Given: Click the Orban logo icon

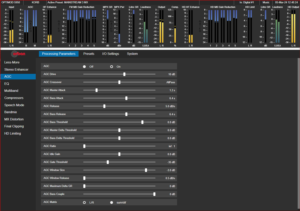Looking at the screenshot, I should tap(18, 54).
